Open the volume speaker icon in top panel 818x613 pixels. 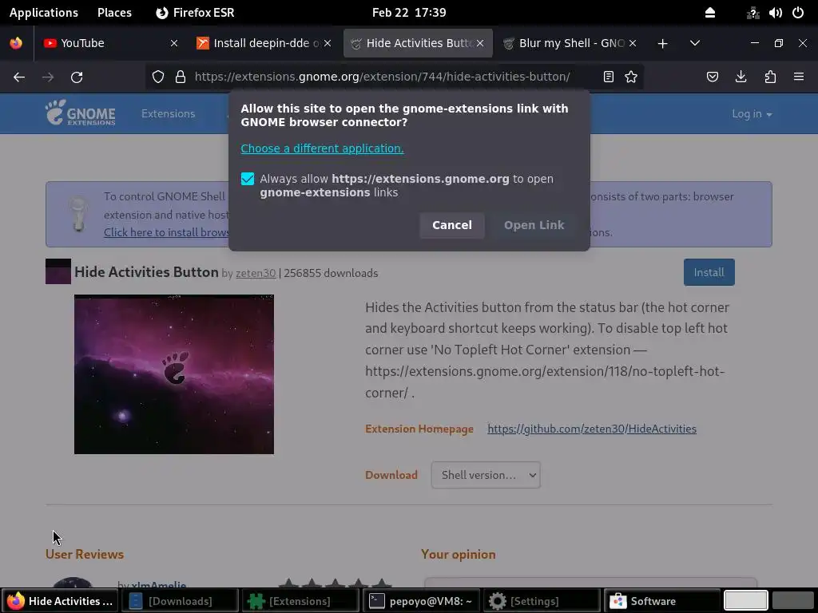coord(775,13)
